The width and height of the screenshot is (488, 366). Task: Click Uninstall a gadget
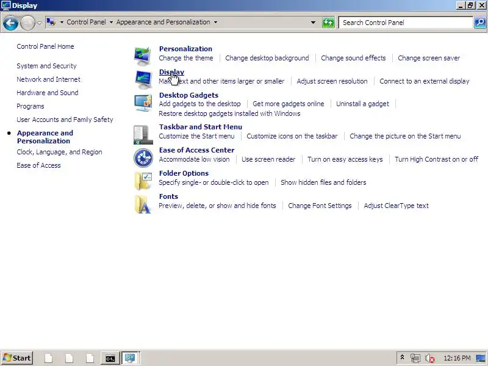pyautogui.click(x=362, y=104)
